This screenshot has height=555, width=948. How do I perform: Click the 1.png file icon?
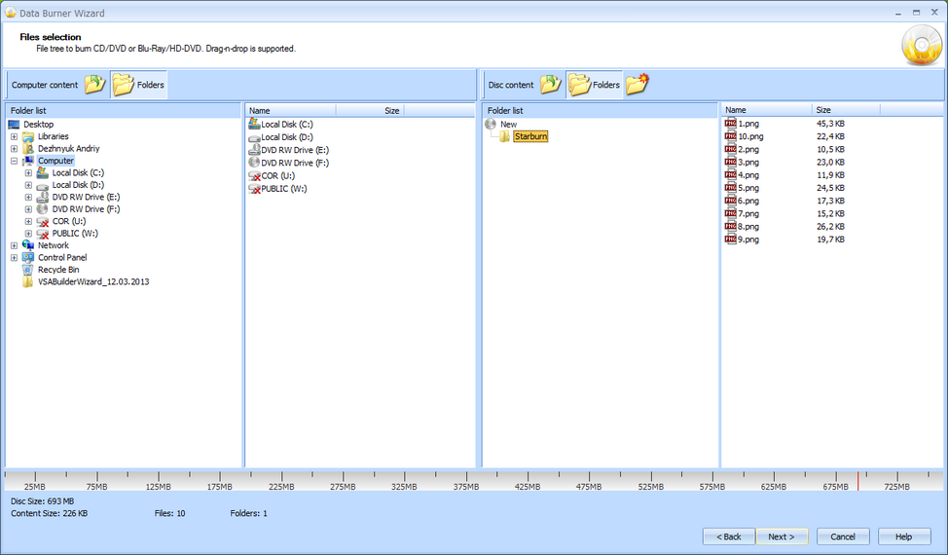(x=730, y=124)
